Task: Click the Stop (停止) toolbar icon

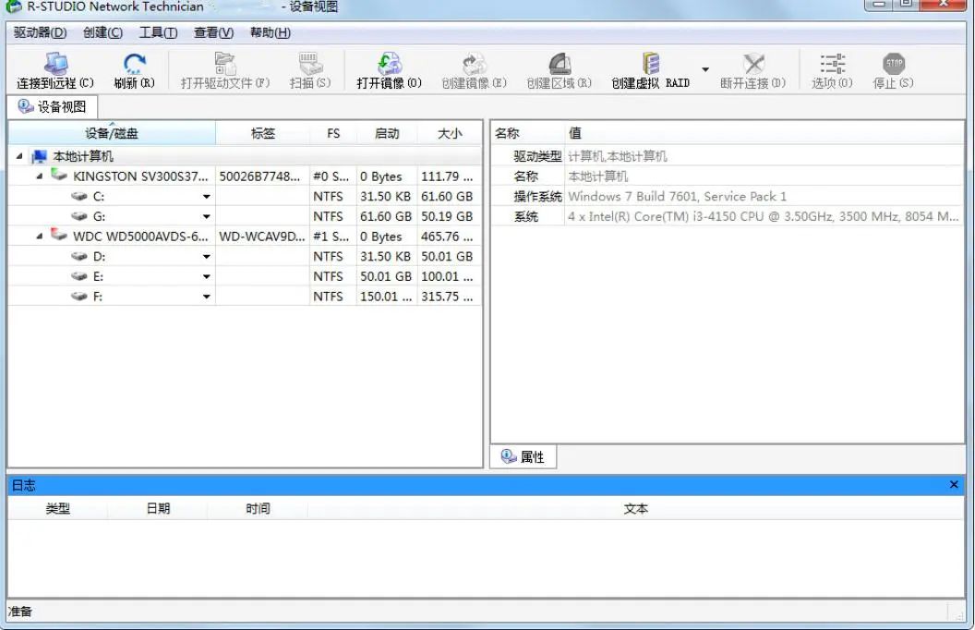Action: tap(894, 64)
